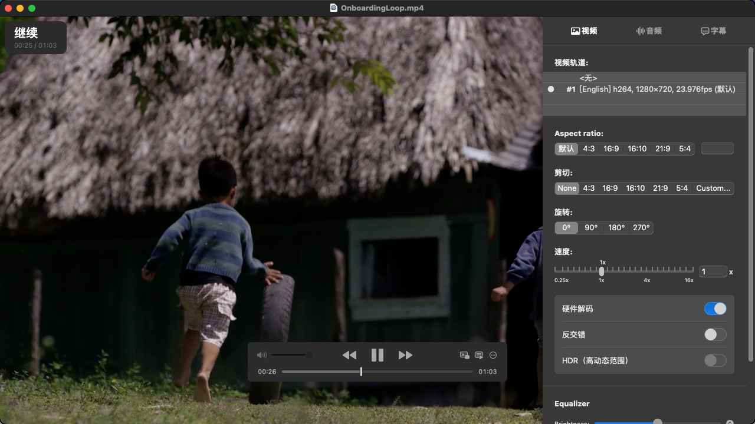Screen dimensions: 755x424
Task: Set aspect ratio to 21:9
Action: [x=663, y=148]
